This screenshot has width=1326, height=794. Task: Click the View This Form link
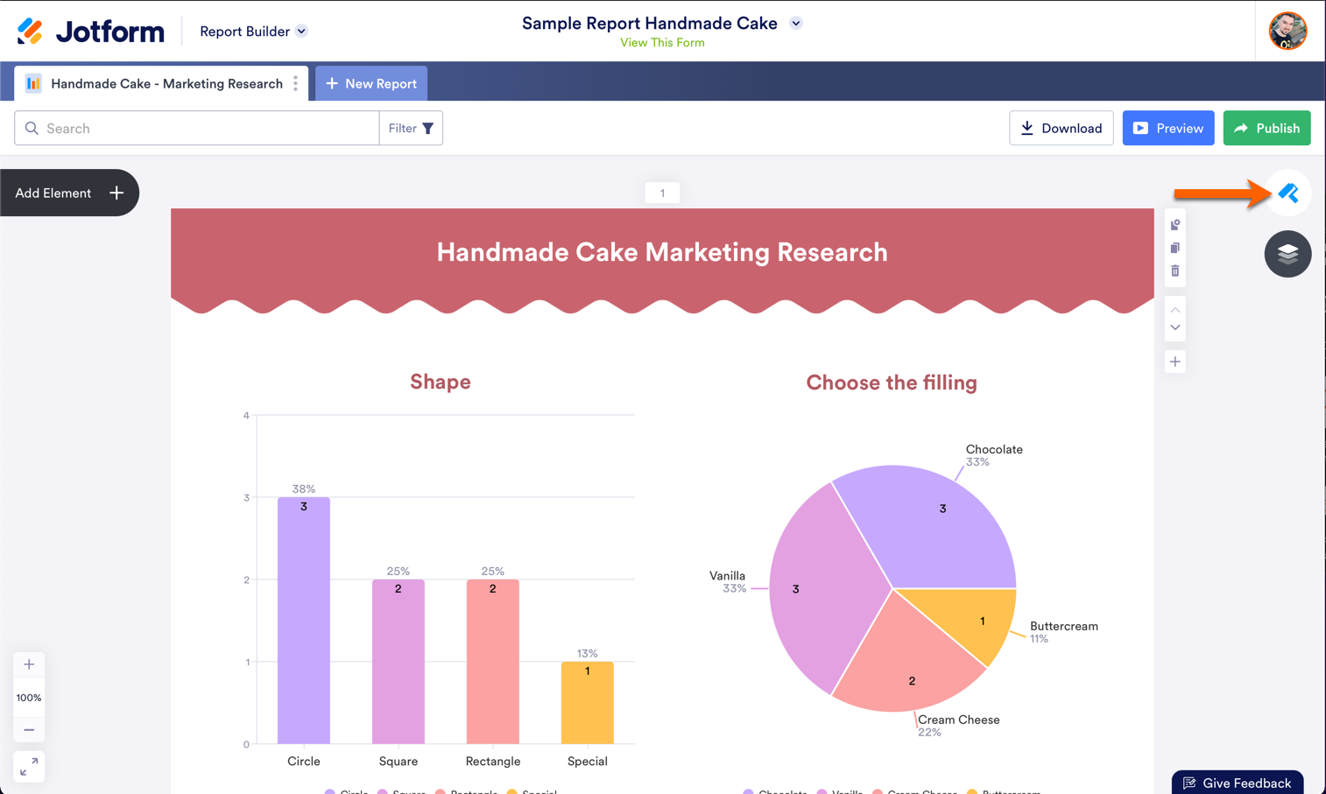click(662, 42)
